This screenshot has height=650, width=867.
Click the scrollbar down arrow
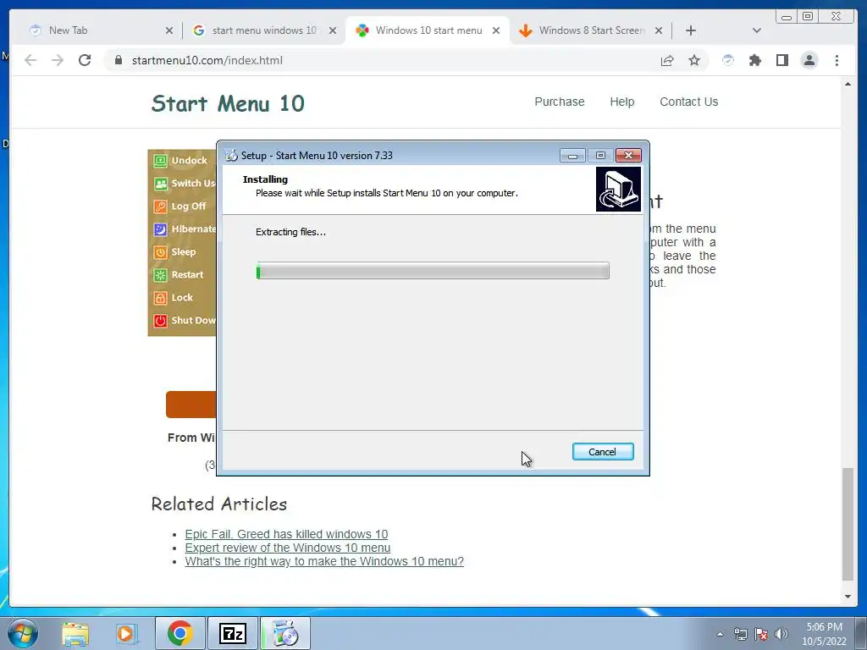(x=848, y=597)
